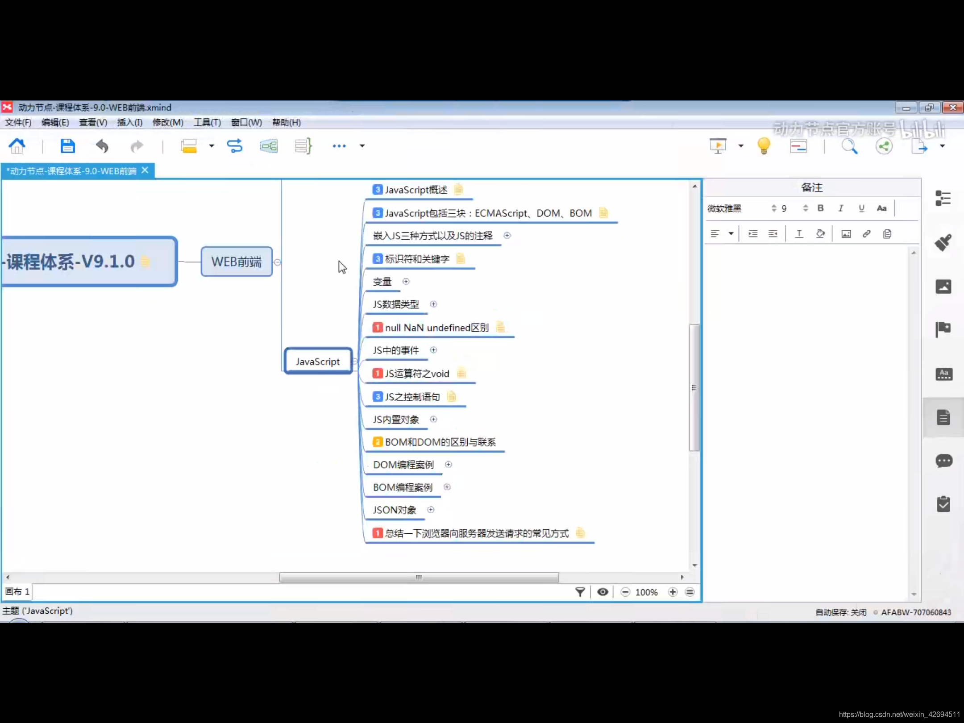This screenshot has height=723, width=964.
Task: Expand the DOM编程案例 topic
Action: pos(449,465)
